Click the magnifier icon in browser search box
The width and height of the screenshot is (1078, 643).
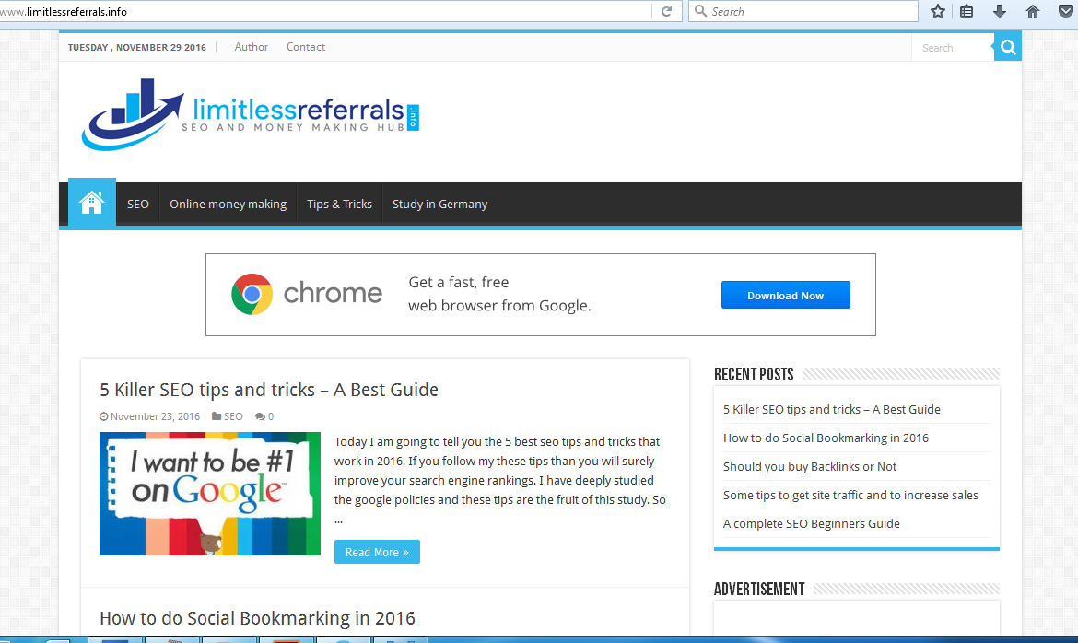[x=700, y=11]
